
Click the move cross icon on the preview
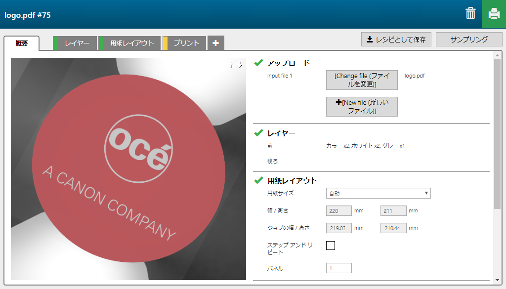pos(231,65)
